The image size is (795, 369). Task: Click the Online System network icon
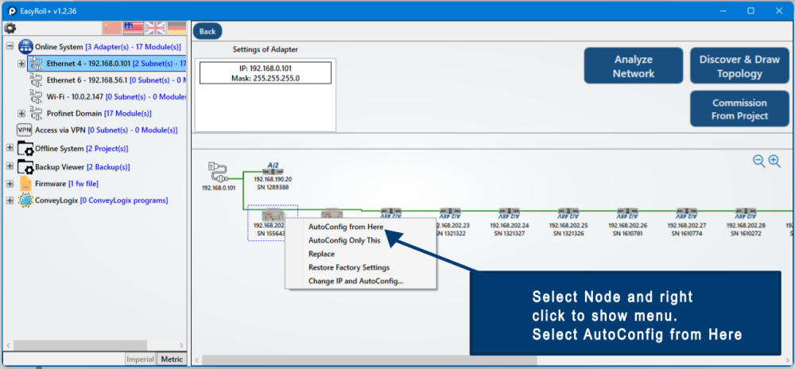click(25, 47)
